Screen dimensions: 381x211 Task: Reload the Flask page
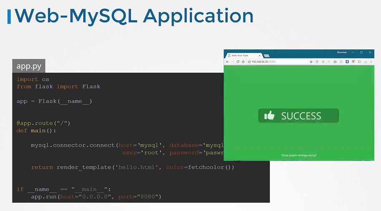click(x=238, y=62)
